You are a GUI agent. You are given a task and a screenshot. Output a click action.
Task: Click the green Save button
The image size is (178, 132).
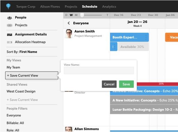pos(126,84)
